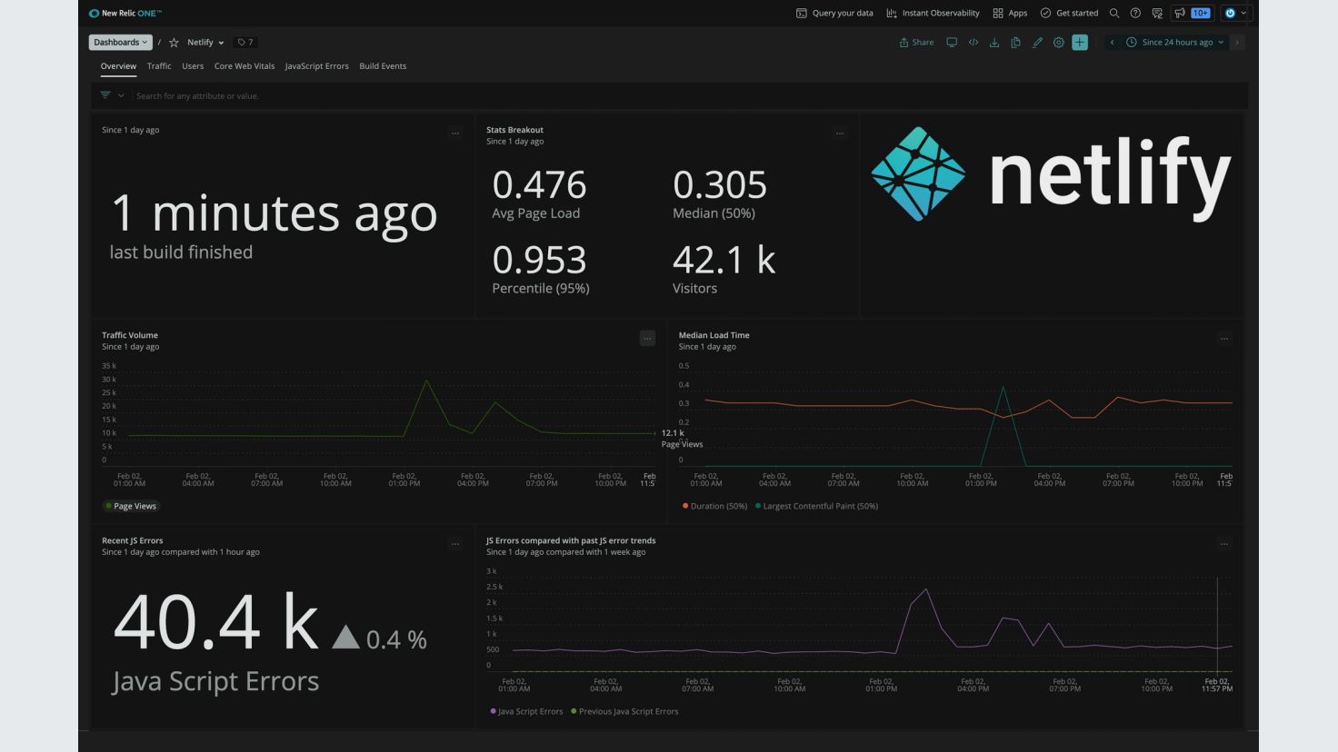Open the tags badge showing 7
This screenshot has width=1338, height=752.
pyautogui.click(x=245, y=42)
